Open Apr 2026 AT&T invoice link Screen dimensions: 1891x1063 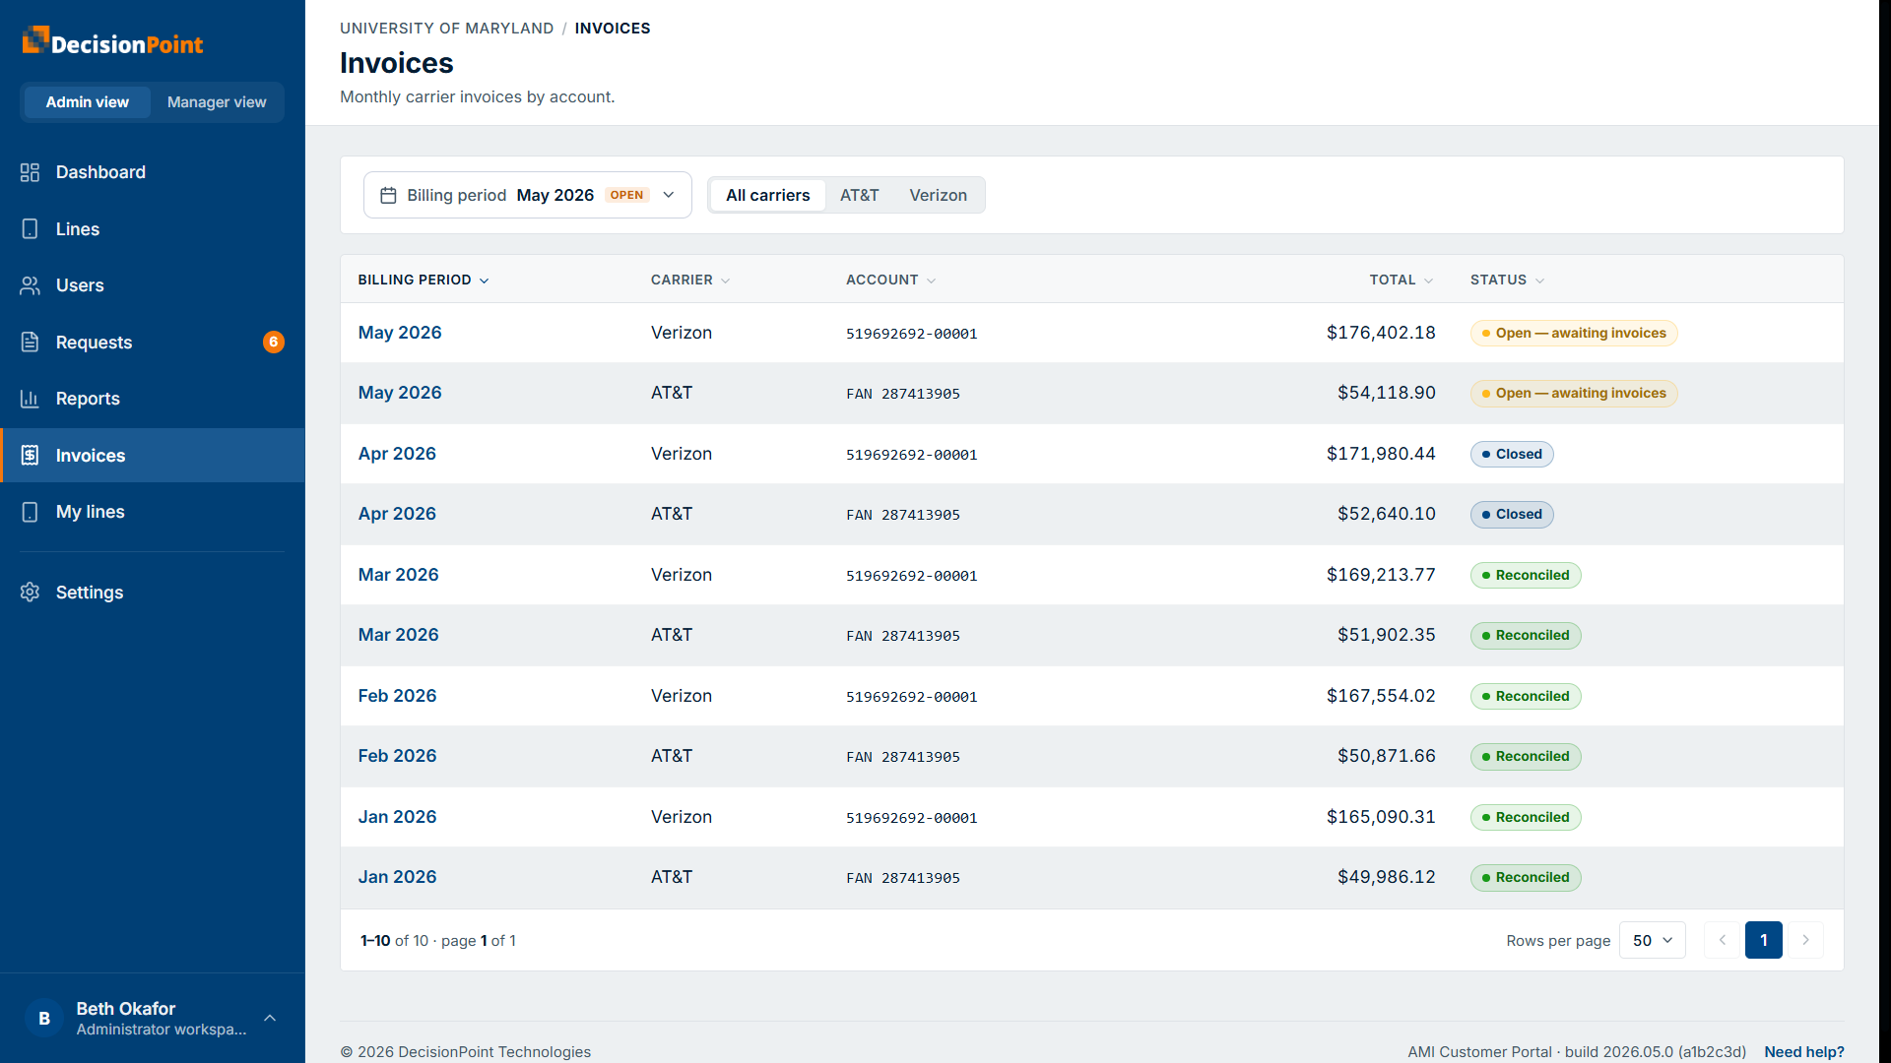click(396, 514)
